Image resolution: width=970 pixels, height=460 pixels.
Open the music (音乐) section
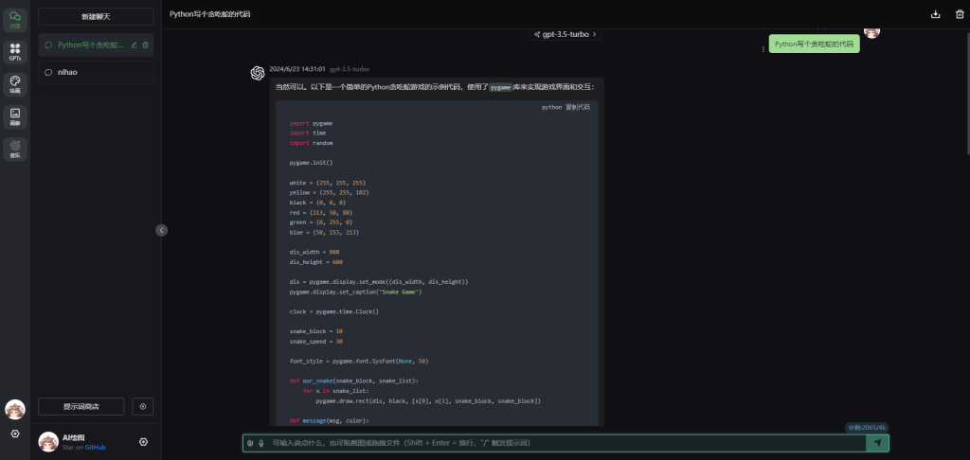(15, 149)
